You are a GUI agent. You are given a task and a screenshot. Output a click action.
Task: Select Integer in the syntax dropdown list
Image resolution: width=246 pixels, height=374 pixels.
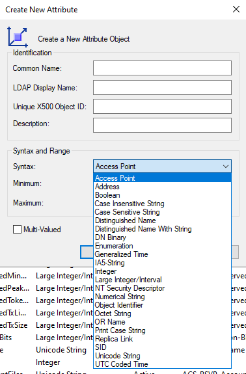pos(162,271)
